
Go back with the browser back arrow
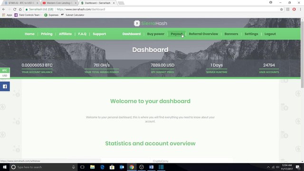coord(4,9)
